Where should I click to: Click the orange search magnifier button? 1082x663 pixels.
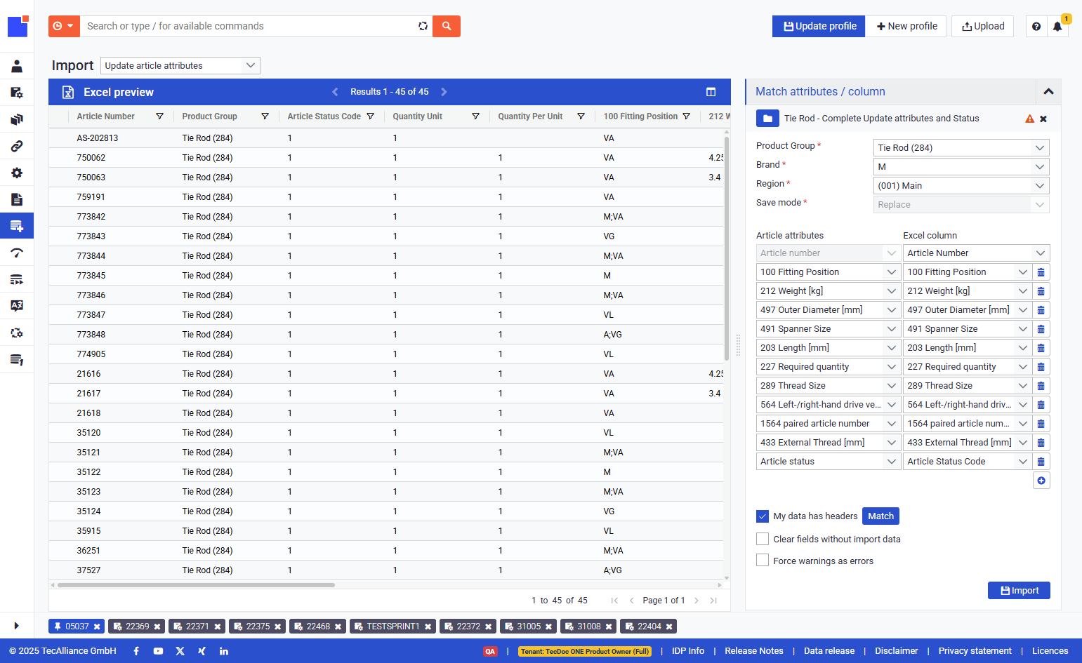(x=446, y=26)
